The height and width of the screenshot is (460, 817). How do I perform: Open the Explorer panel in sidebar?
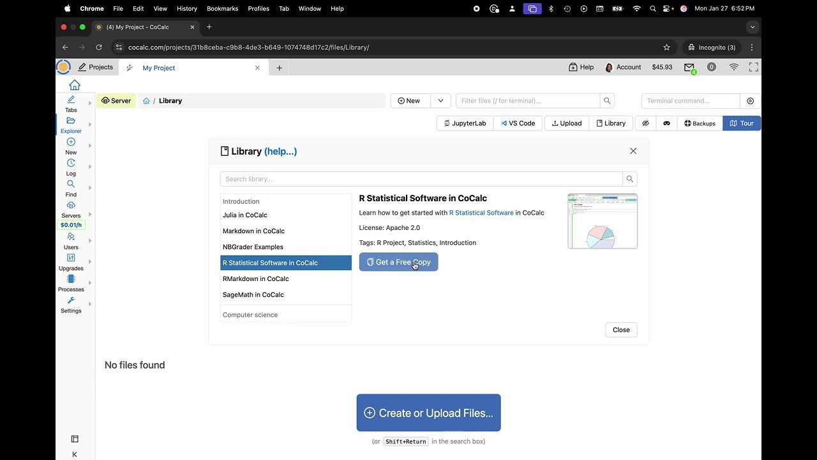tap(71, 124)
